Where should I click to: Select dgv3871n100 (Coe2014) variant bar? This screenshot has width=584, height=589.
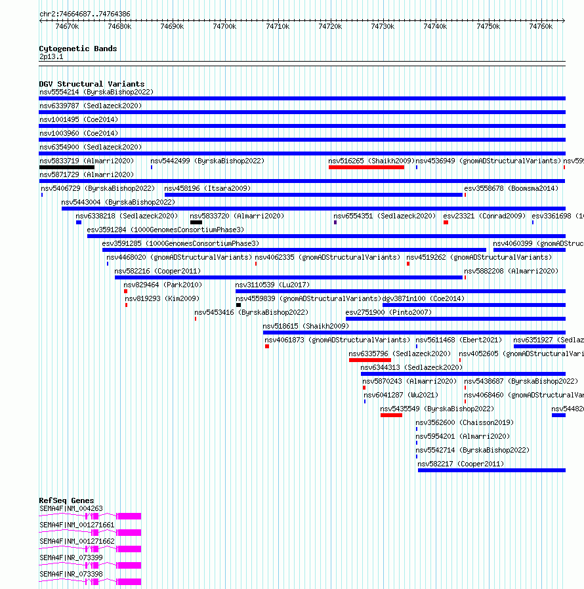pyautogui.click(x=474, y=305)
